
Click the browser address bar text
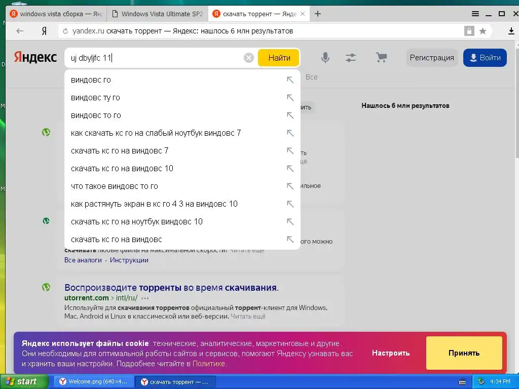pyautogui.click(x=182, y=31)
